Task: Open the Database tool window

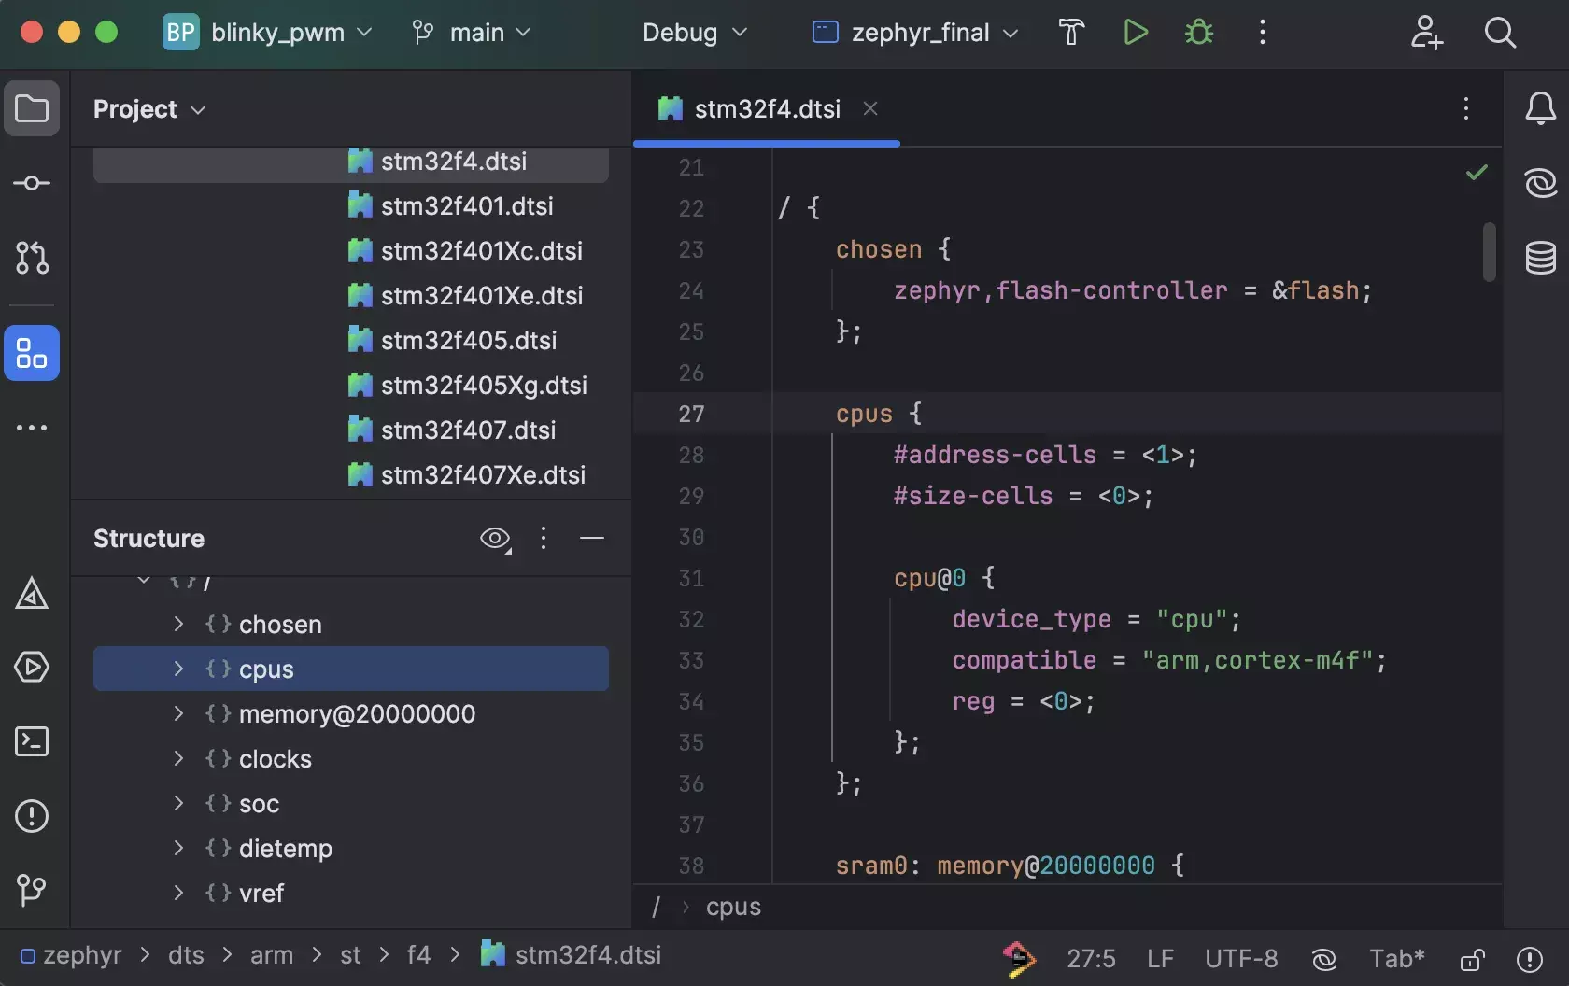Action: point(1540,258)
